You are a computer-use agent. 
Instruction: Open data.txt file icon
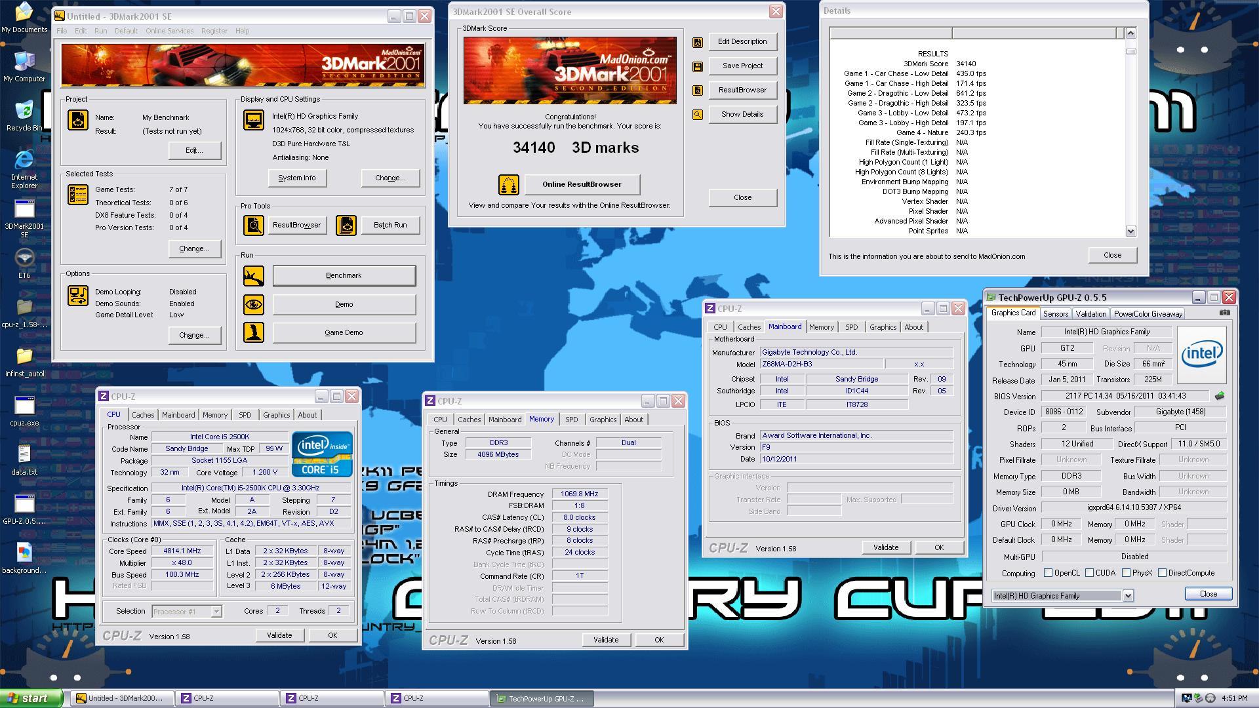(24, 460)
